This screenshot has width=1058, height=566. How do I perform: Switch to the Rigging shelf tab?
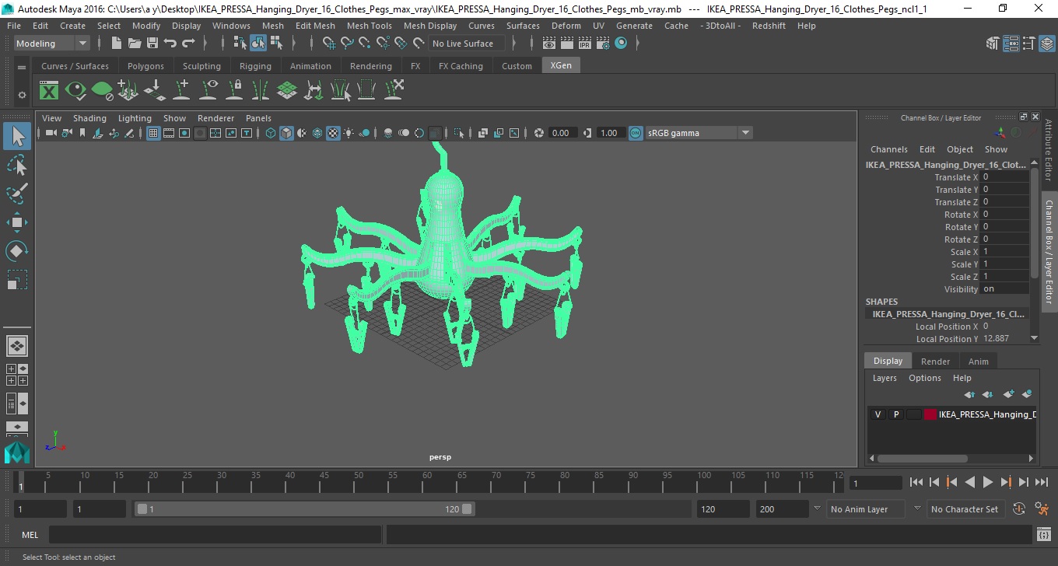[255, 66]
